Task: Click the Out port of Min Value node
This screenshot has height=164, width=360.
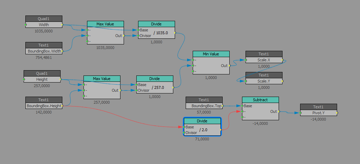Action: (229, 66)
